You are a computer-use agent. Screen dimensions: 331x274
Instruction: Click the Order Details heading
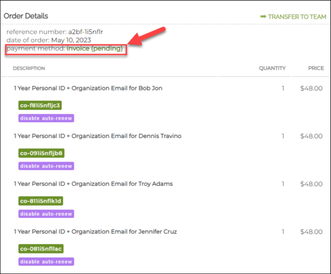[26, 16]
